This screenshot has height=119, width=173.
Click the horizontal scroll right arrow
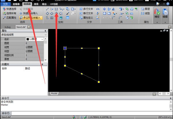[168, 94]
